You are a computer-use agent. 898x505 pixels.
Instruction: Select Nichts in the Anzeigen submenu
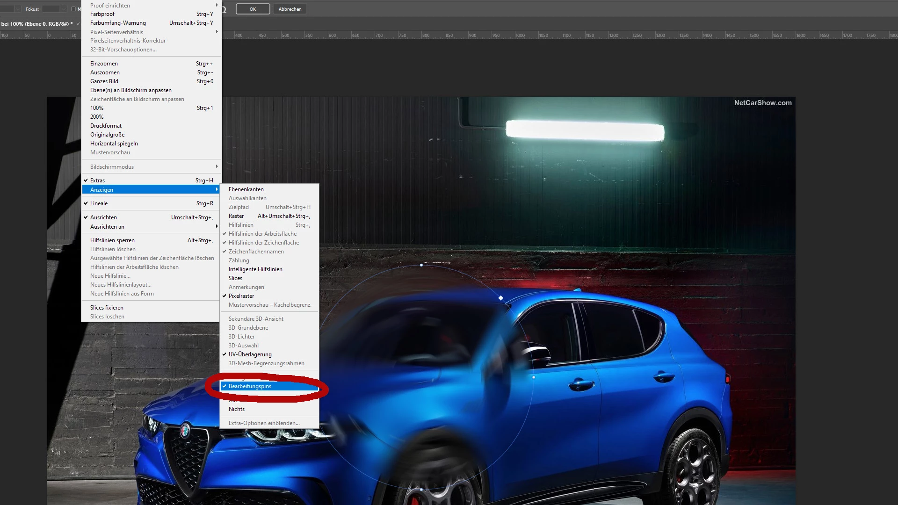tap(237, 409)
